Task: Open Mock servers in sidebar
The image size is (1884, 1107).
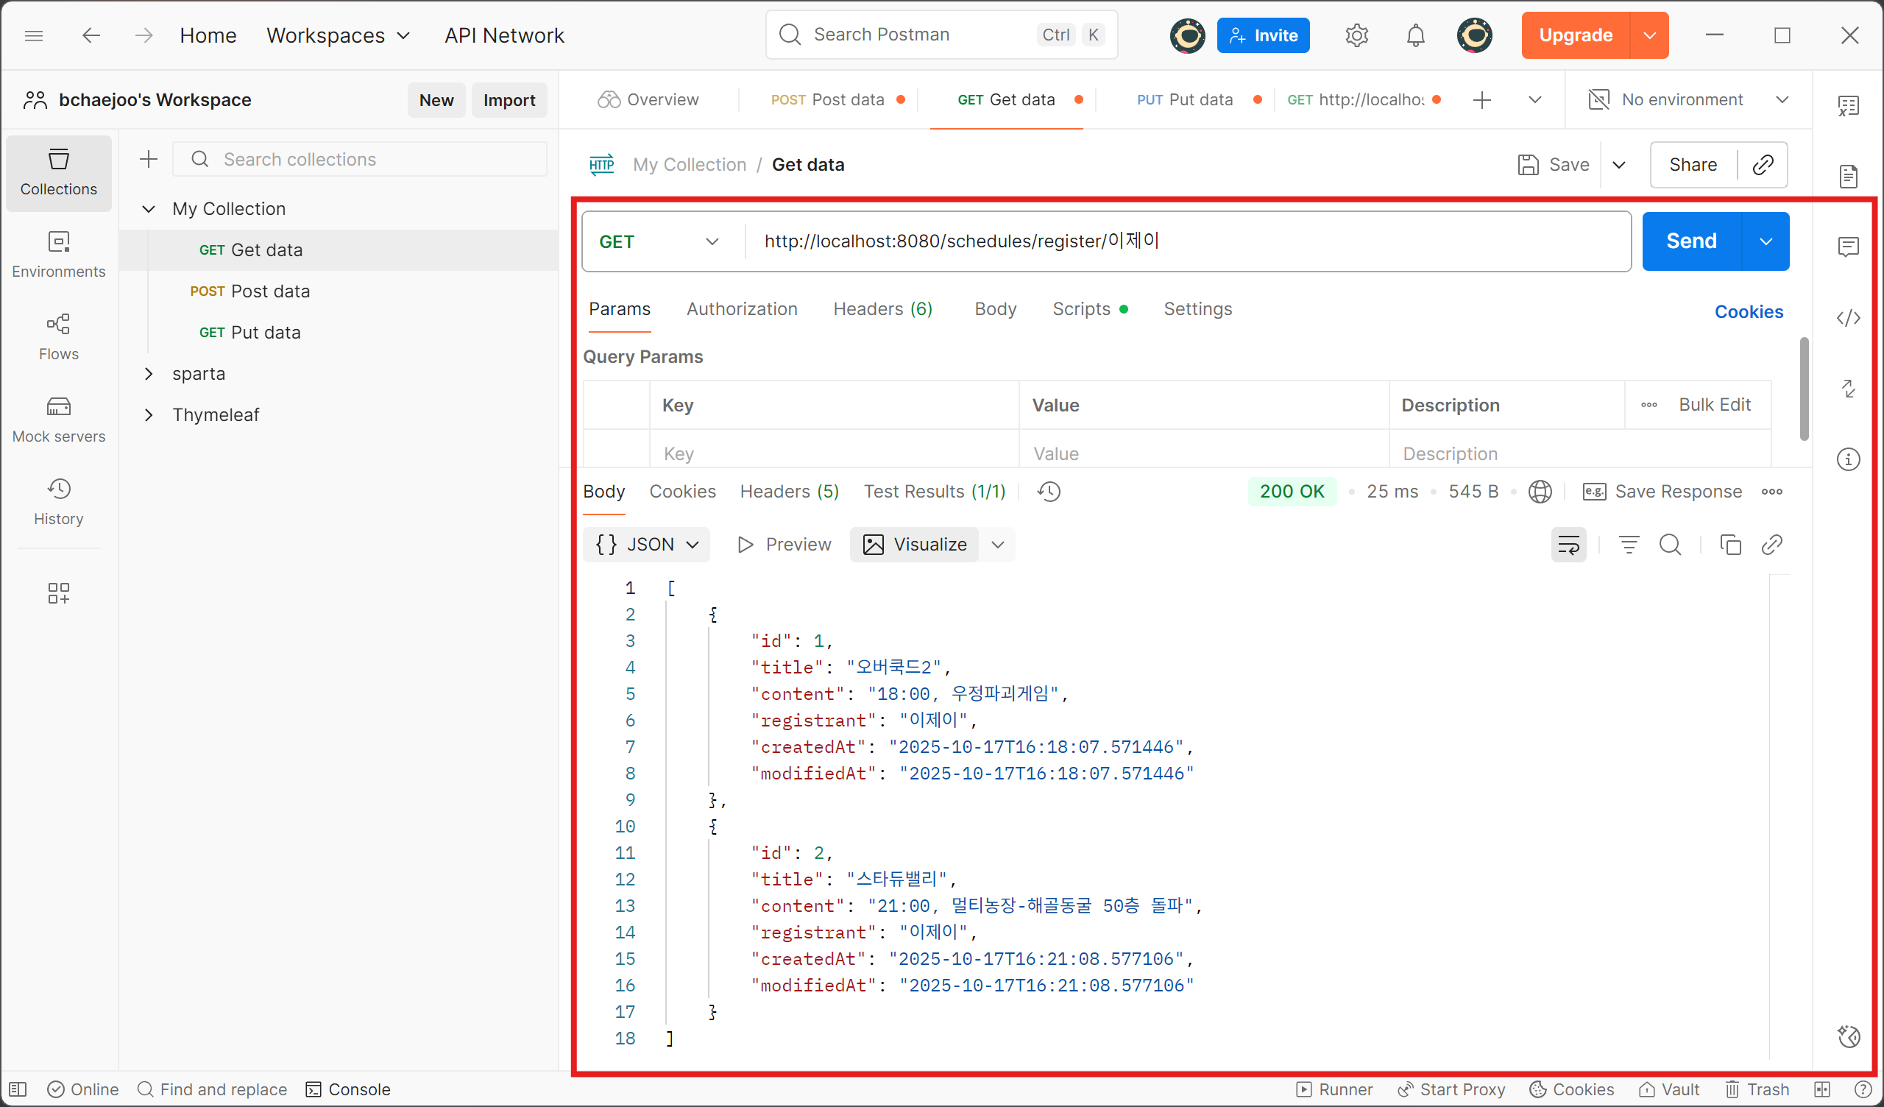Action: coord(58,419)
